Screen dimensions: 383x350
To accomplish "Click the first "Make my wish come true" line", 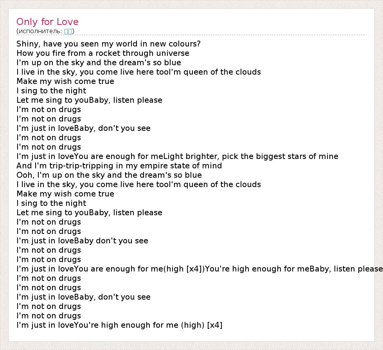I will click(65, 81).
